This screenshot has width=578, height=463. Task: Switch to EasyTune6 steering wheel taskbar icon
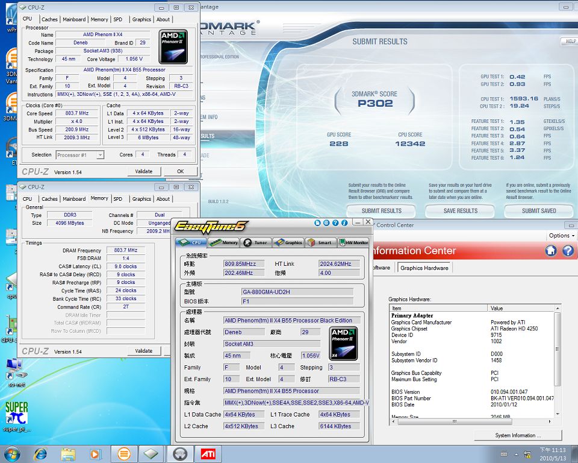tap(180, 454)
